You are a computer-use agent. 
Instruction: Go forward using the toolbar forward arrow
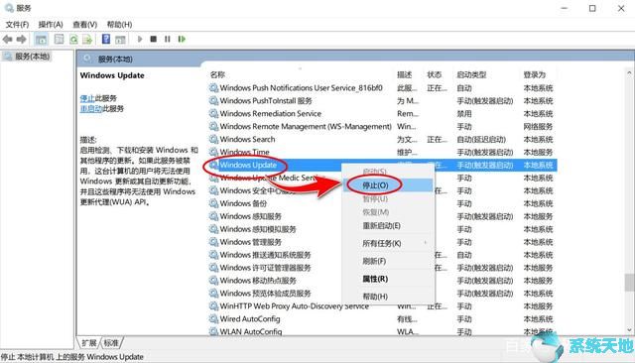pos(21,40)
